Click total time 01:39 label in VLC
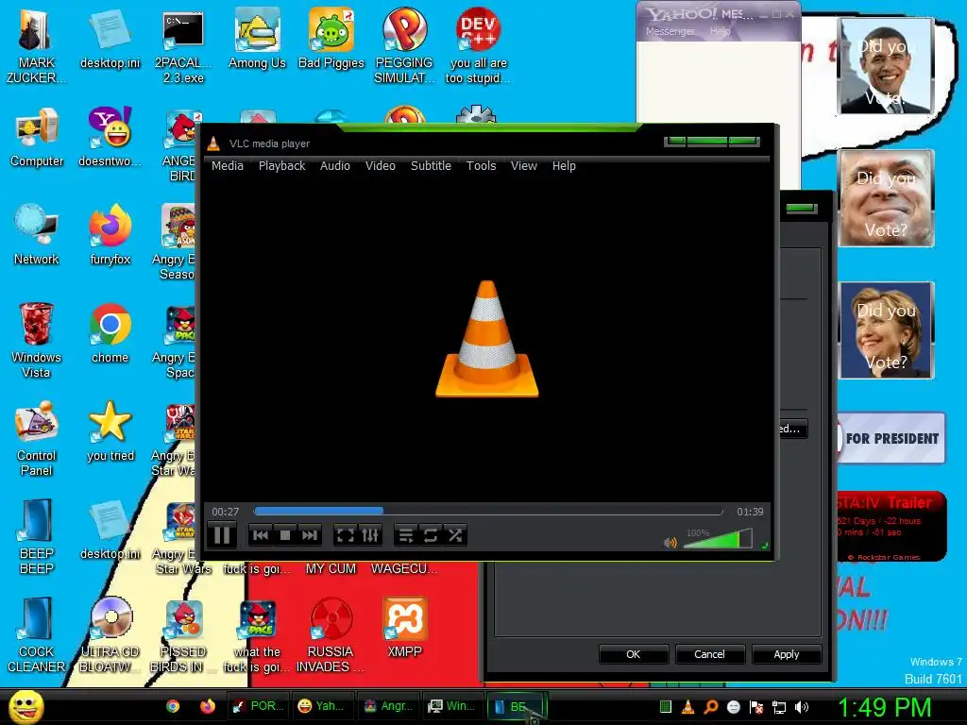Screen dimensions: 967x725 pyautogui.click(x=750, y=512)
